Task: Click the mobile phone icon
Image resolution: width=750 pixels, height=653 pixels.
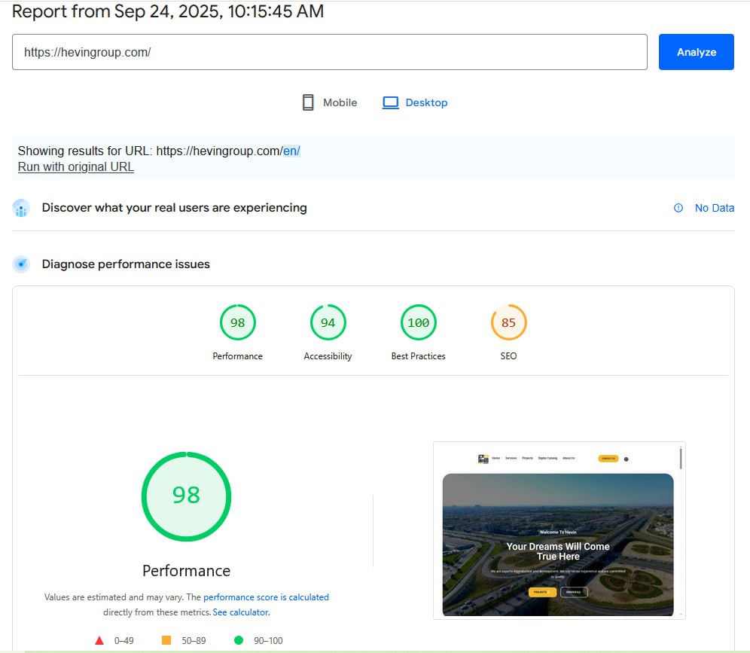Action: [308, 102]
